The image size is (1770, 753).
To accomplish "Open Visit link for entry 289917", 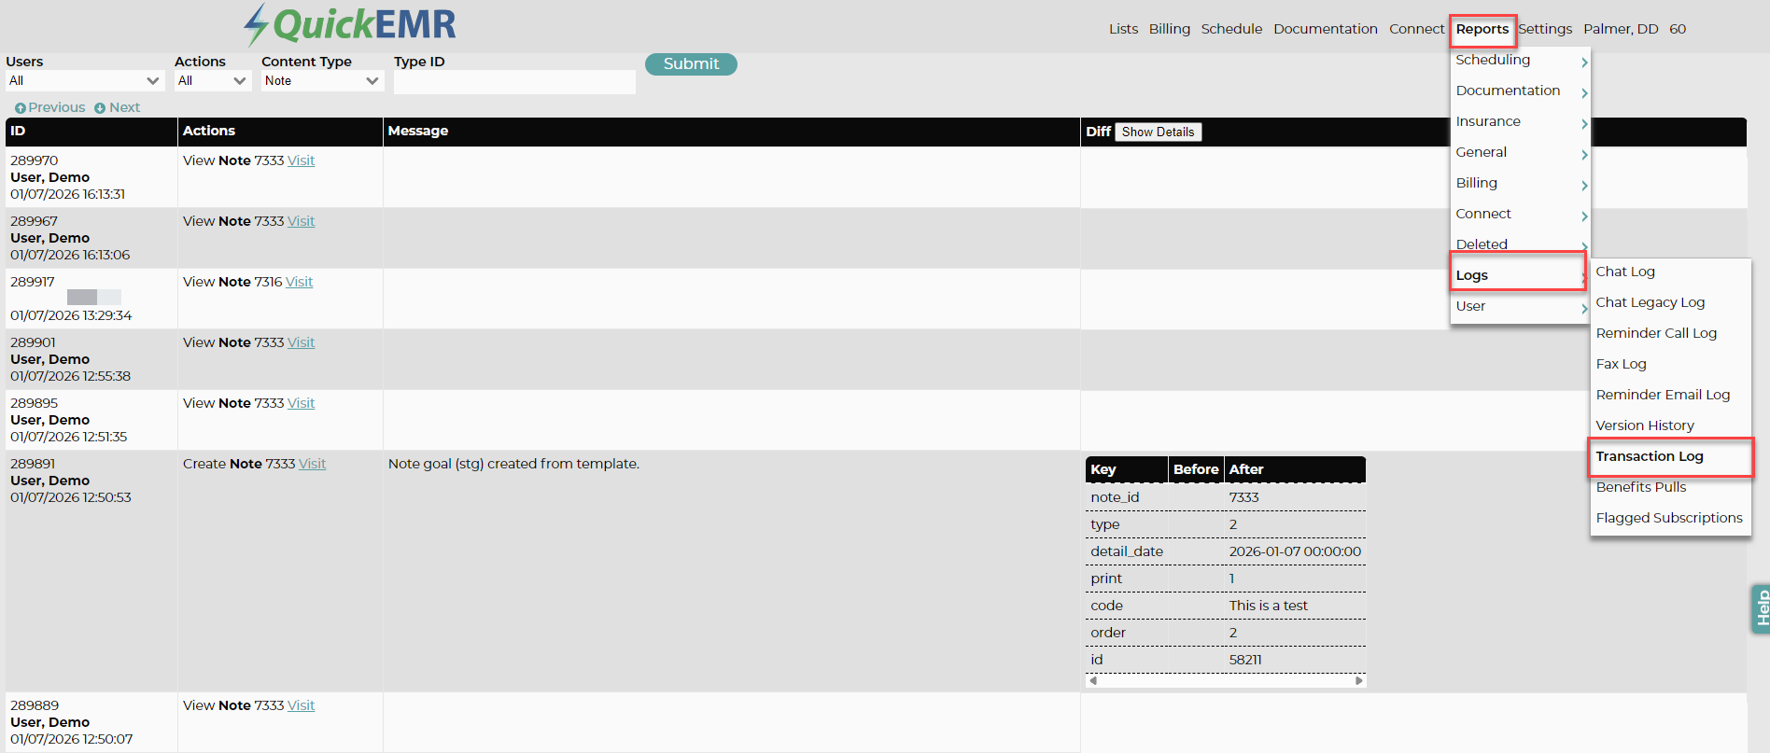I will [x=299, y=282].
